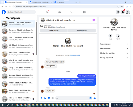Open Ikeemah conversation in list
Viewport: 133px width, 107px height.
coord(18,76)
